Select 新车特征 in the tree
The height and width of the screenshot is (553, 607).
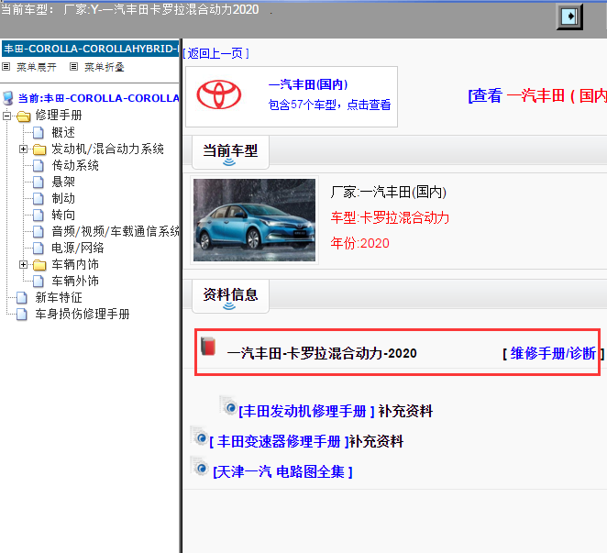coord(59,297)
